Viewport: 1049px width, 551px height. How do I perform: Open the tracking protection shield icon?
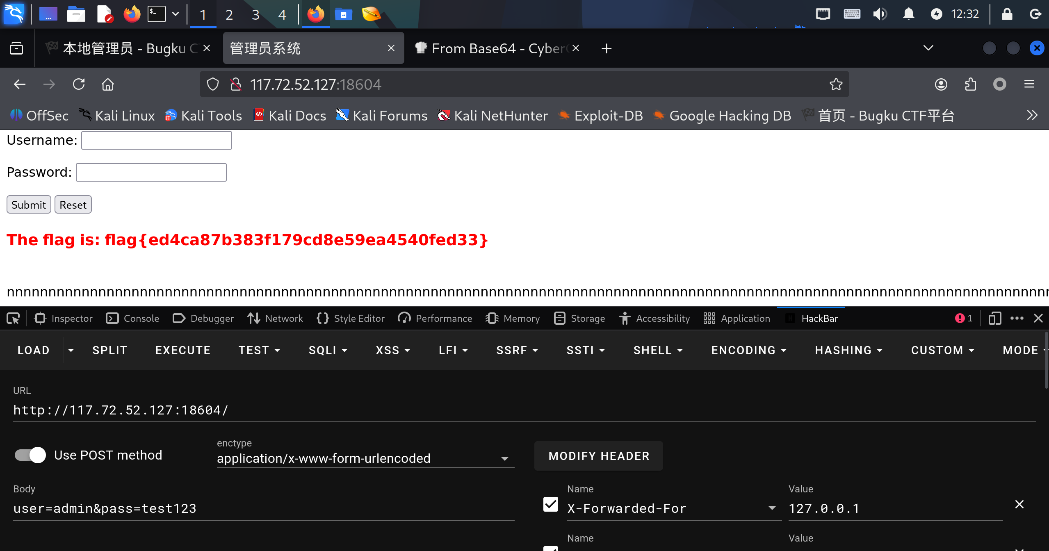(212, 84)
